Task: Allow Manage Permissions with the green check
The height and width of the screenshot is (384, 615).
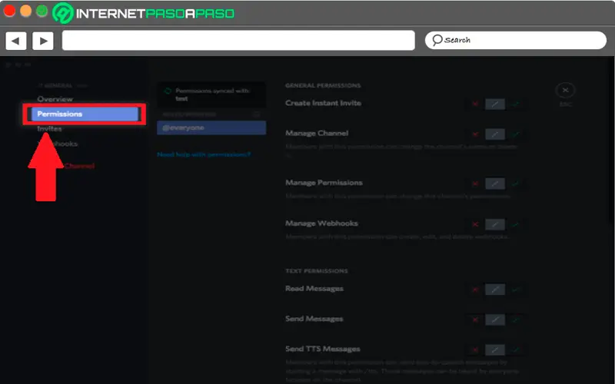Action: [x=515, y=184]
